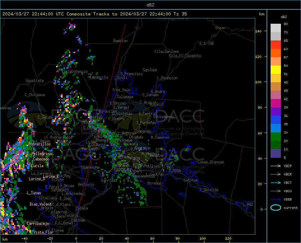Select the 80 dBZ light gray swatch
The height and width of the screenshot is (243, 301).
pyautogui.click(x=276, y=28)
